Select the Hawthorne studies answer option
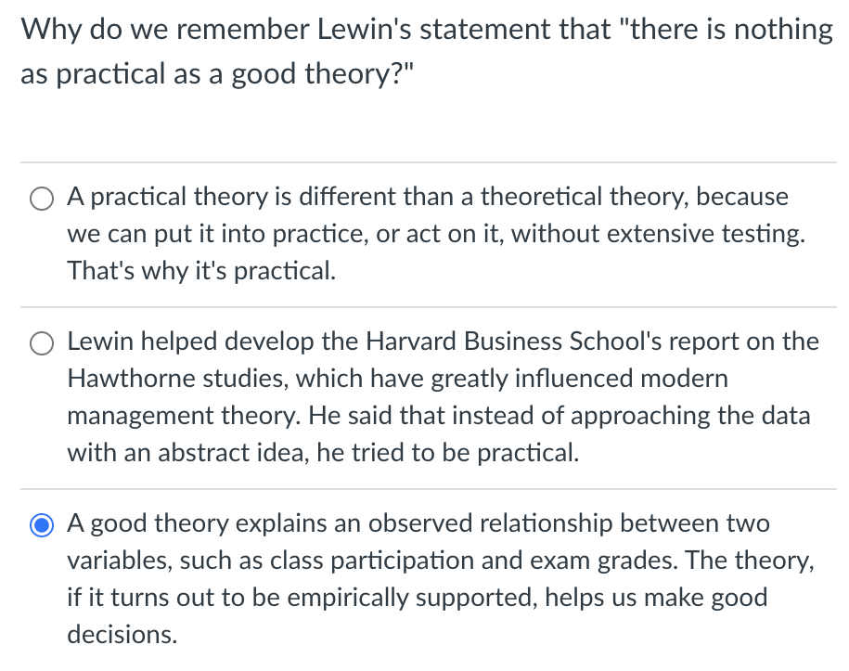 41,343
